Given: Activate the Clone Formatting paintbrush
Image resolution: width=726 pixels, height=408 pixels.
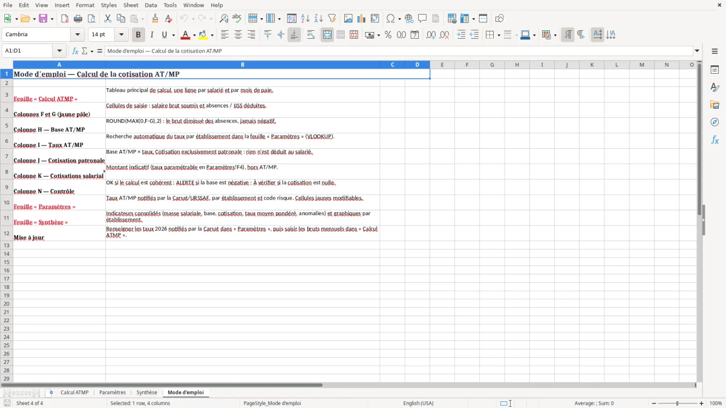Looking at the screenshot, I should pos(155,19).
